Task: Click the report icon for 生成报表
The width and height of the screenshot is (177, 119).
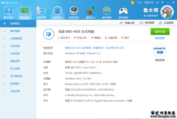Action: pos(160,23)
